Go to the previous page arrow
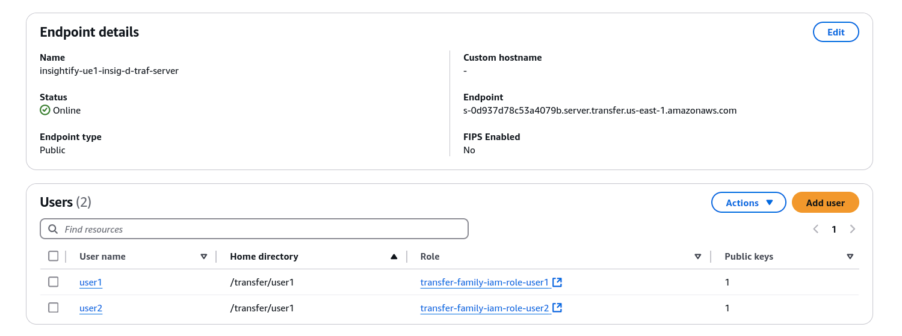 click(x=816, y=229)
